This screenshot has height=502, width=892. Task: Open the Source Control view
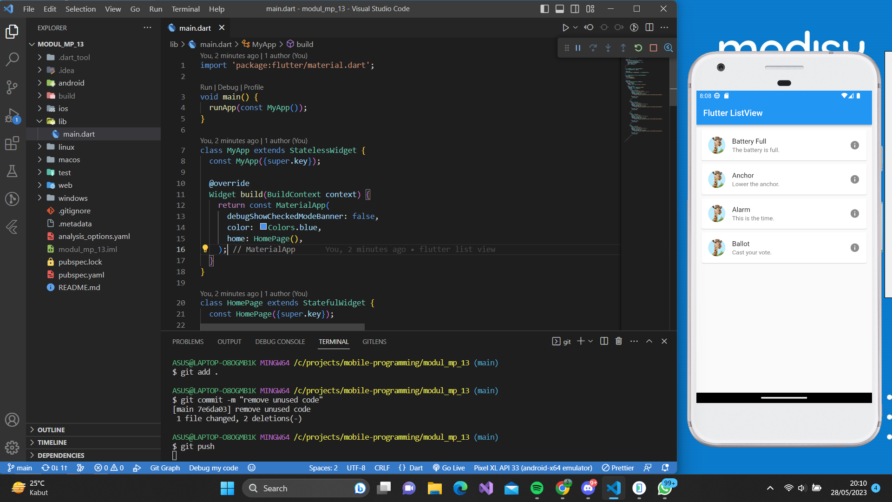(12, 87)
